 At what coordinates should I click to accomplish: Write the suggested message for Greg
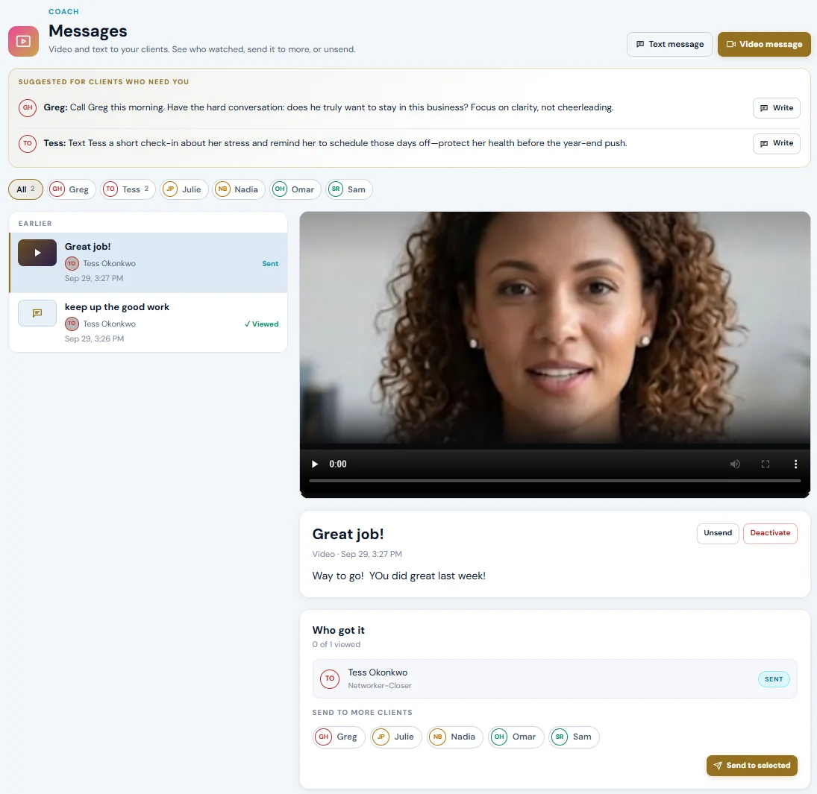tap(777, 108)
